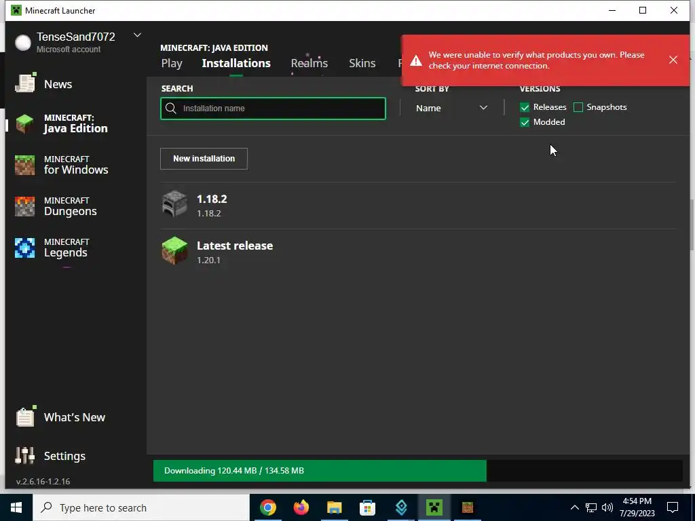Click the TenseSand7072 profile avatar
The image size is (695, 521).
click(23, 43)
